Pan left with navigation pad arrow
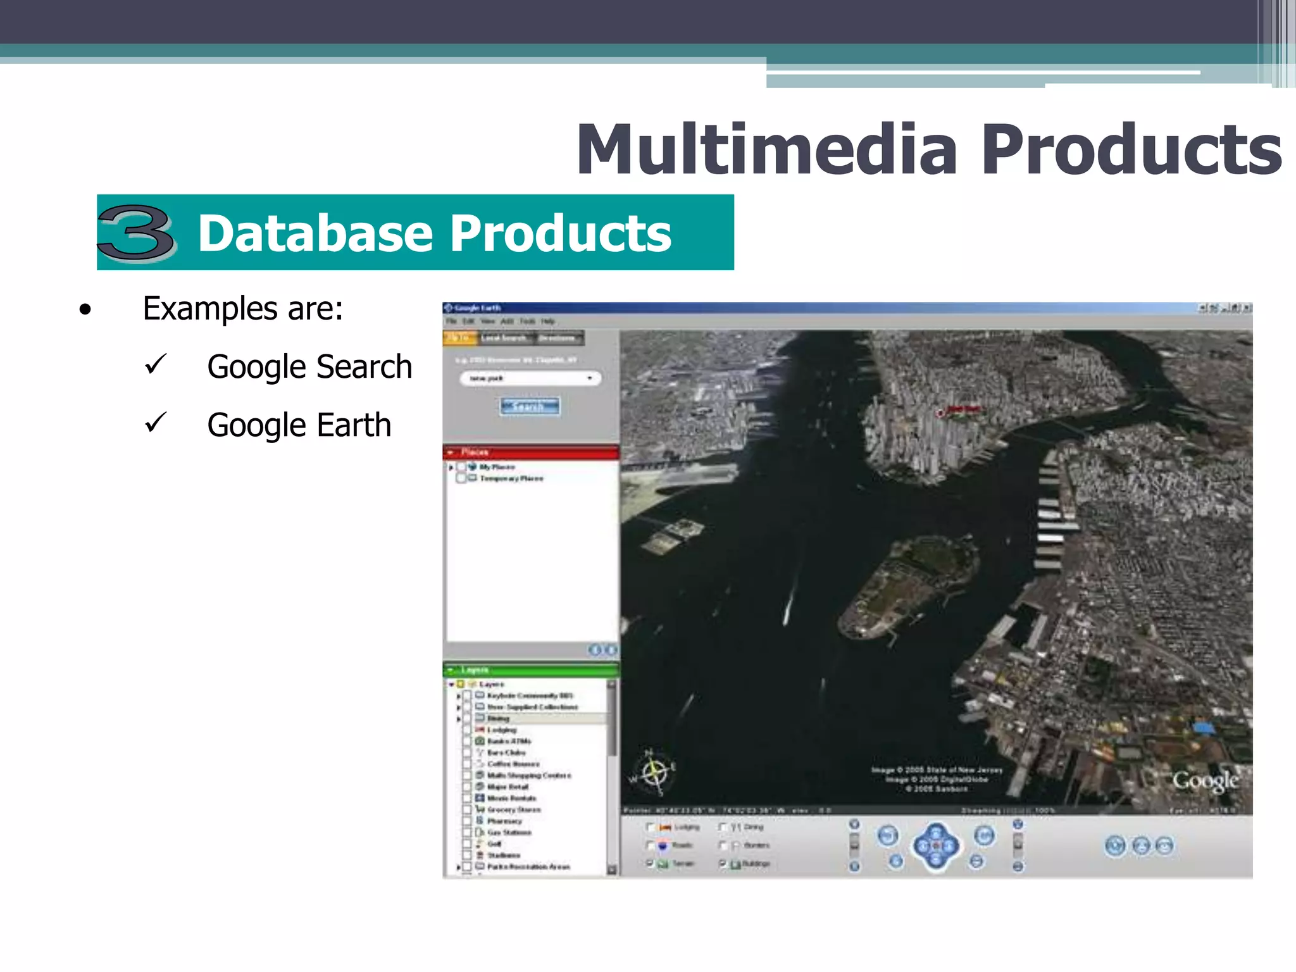This screenshot has width=1296, height=972. (x=922, y=846)
